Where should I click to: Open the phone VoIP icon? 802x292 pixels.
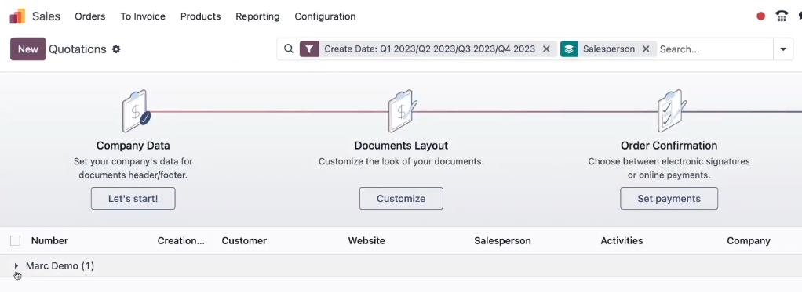point(782,16)
